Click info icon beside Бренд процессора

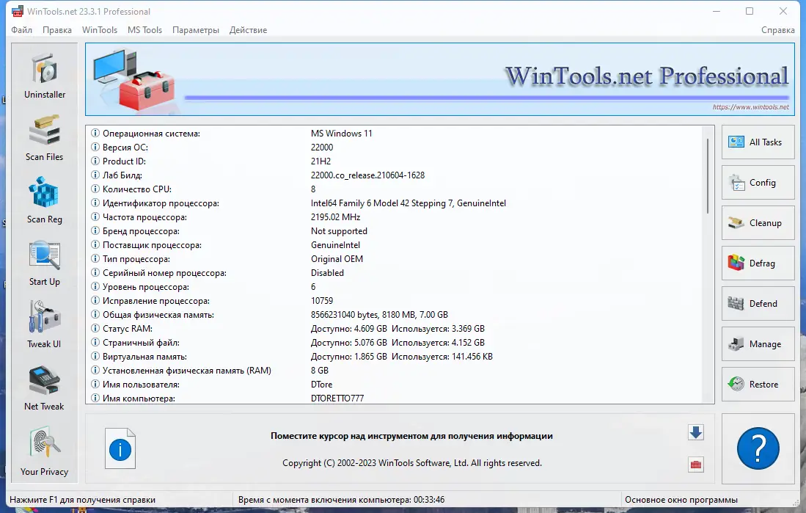(95, 231)
